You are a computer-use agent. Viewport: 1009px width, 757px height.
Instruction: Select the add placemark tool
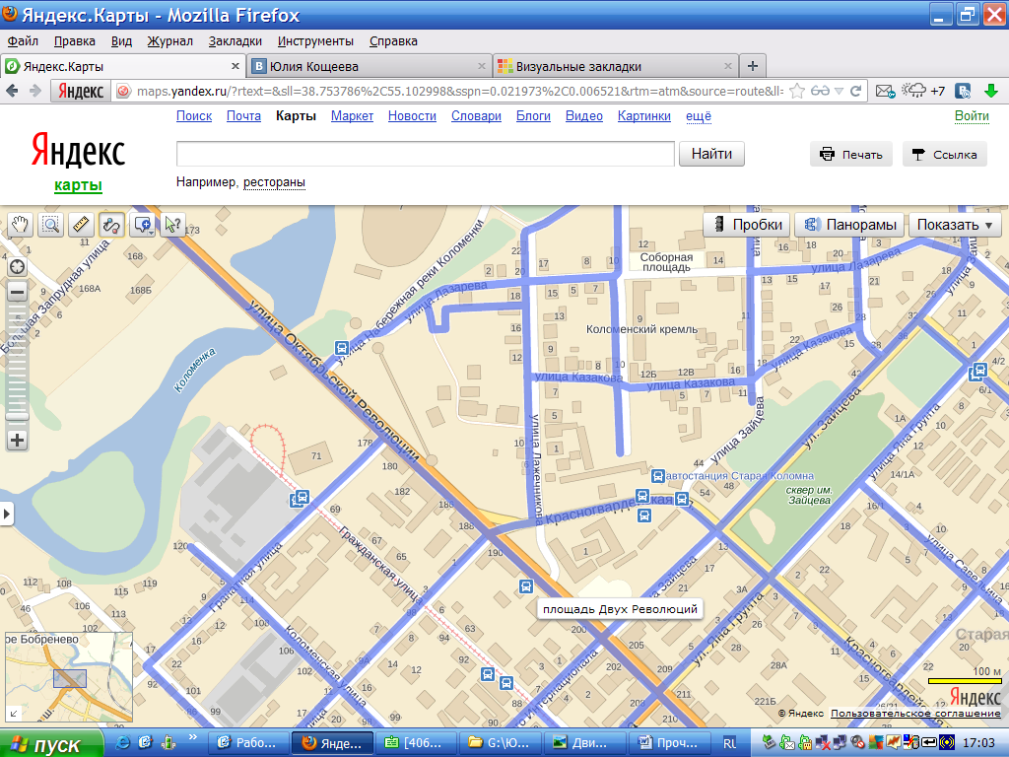pos(143,226)
